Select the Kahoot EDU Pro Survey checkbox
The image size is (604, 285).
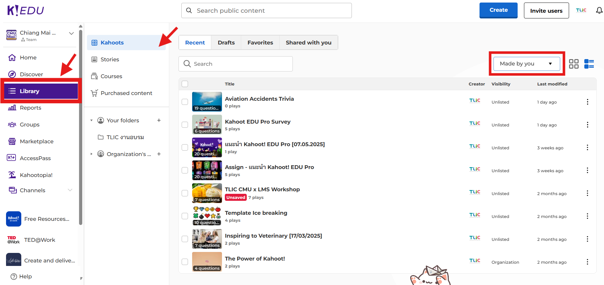tap(185, 125)
